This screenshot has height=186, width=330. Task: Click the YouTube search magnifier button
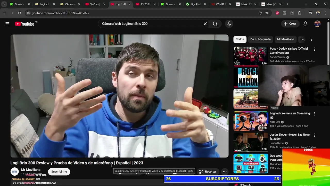[x=215, y=24]
